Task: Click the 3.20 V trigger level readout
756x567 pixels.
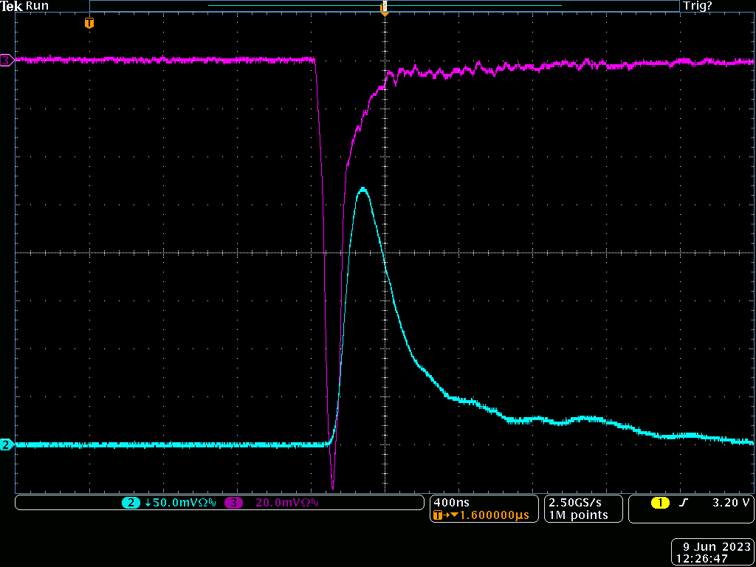Action: [x=731, y=503]
